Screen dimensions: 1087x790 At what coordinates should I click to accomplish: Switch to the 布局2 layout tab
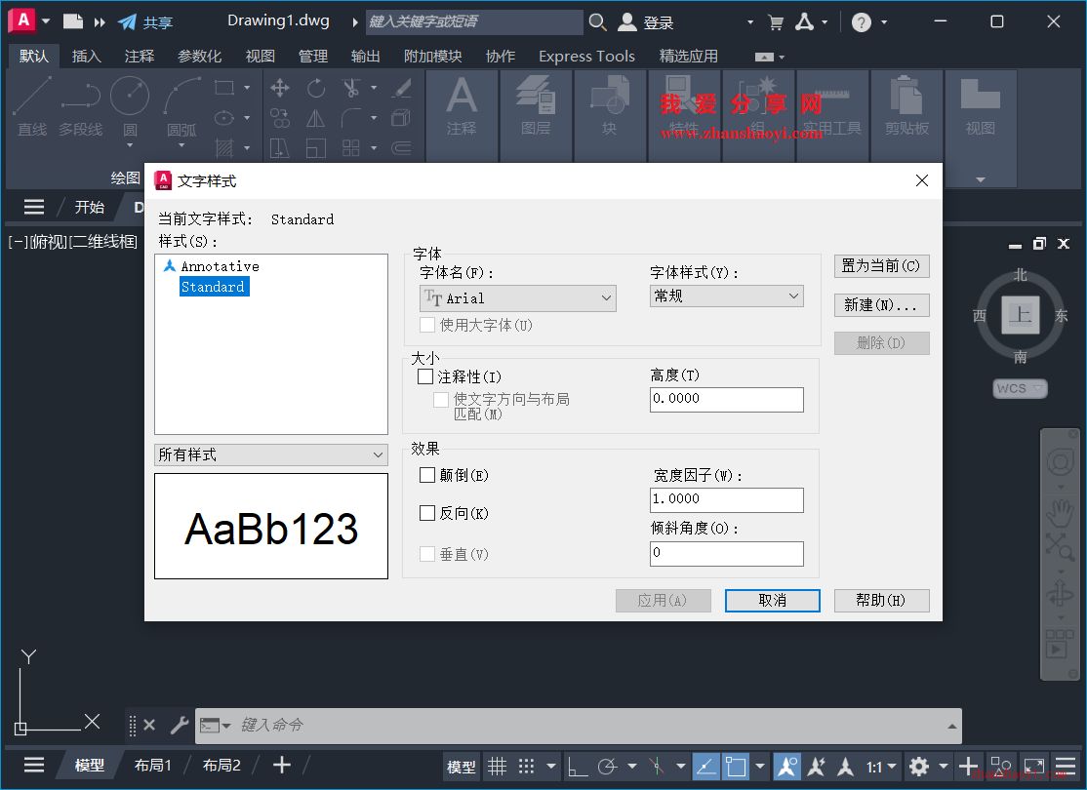pyautogui.click(x=221, y=765)
